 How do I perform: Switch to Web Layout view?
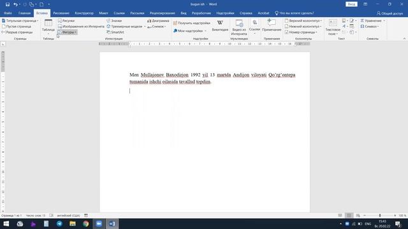(358, 216)
